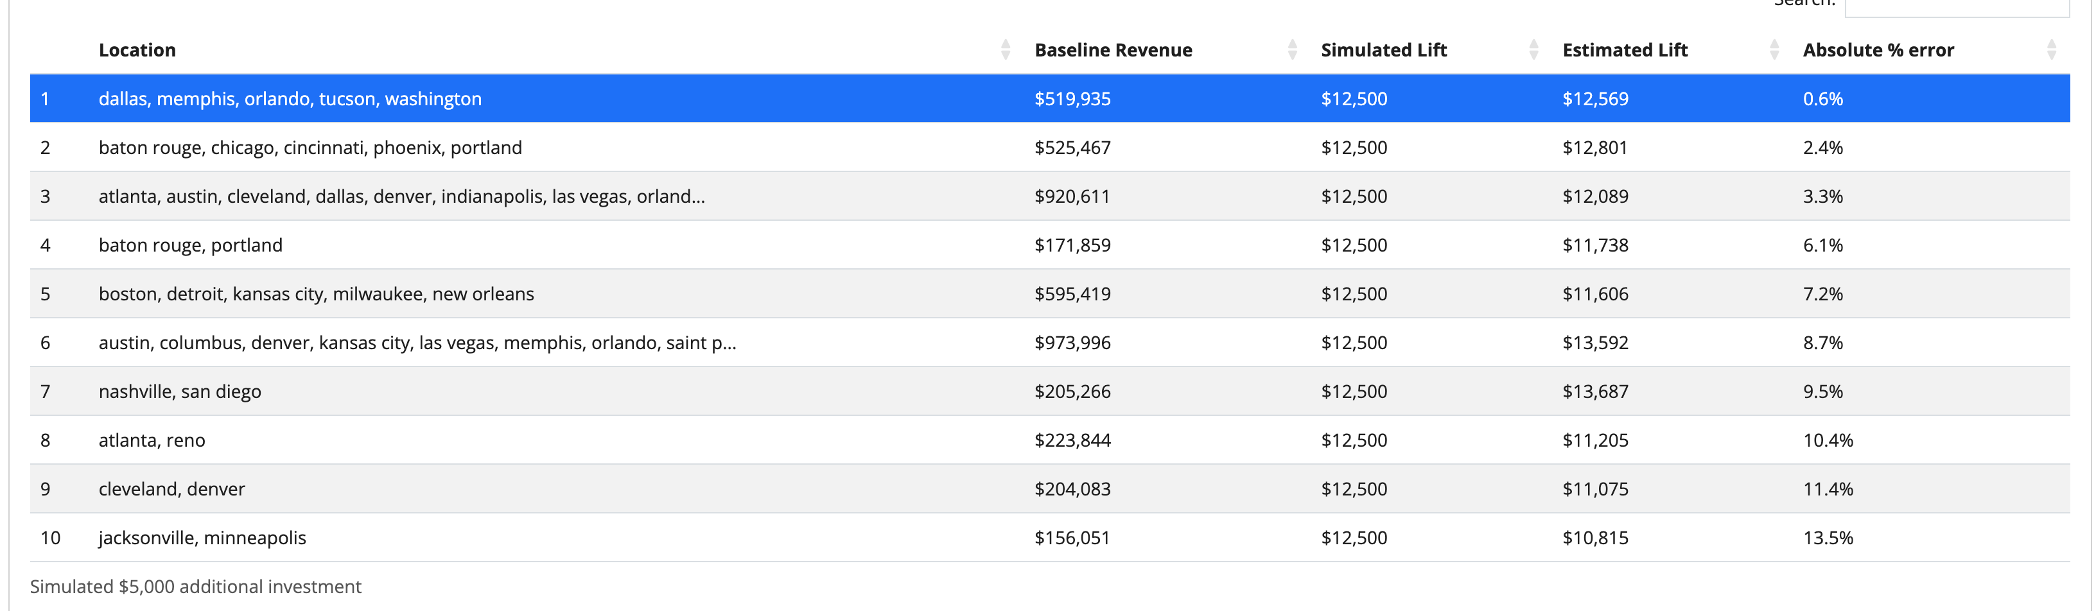Select the jacksonville, minneapolis row

coord(202,538)
